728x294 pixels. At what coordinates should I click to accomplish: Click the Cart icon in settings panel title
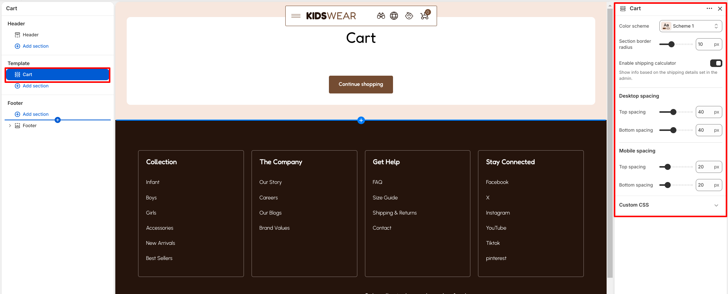(x=623, y=8)
